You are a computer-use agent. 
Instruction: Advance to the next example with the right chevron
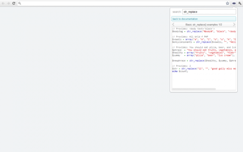234,24
